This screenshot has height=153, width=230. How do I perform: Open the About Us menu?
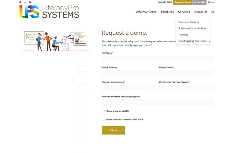coord(201,12)
